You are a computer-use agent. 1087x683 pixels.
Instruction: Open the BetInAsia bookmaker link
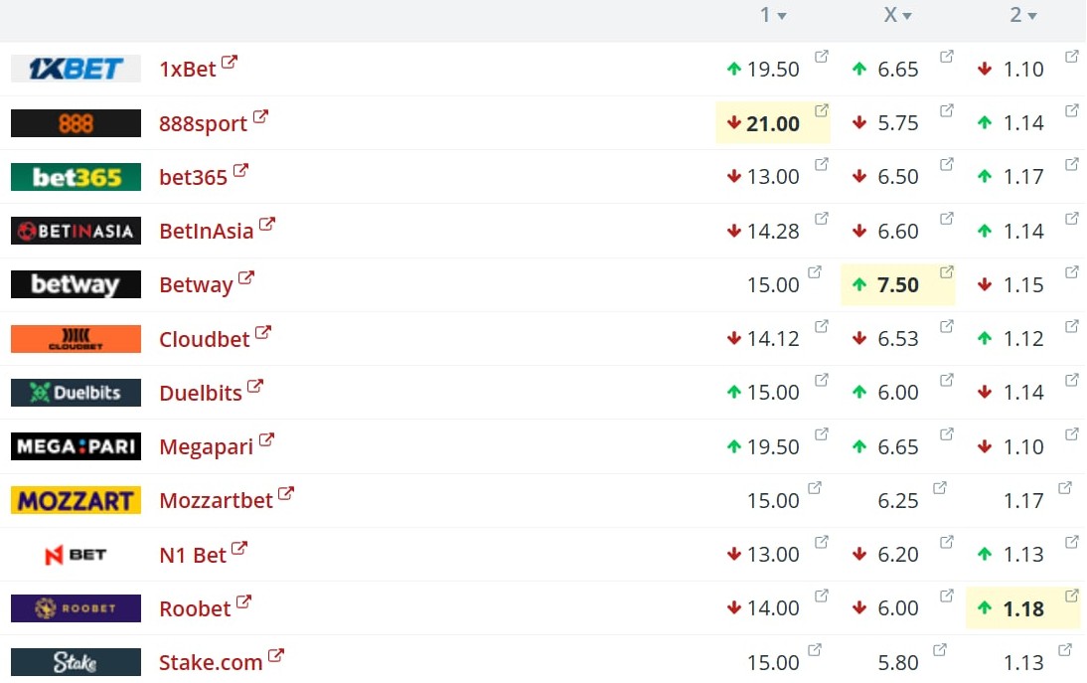206,232
